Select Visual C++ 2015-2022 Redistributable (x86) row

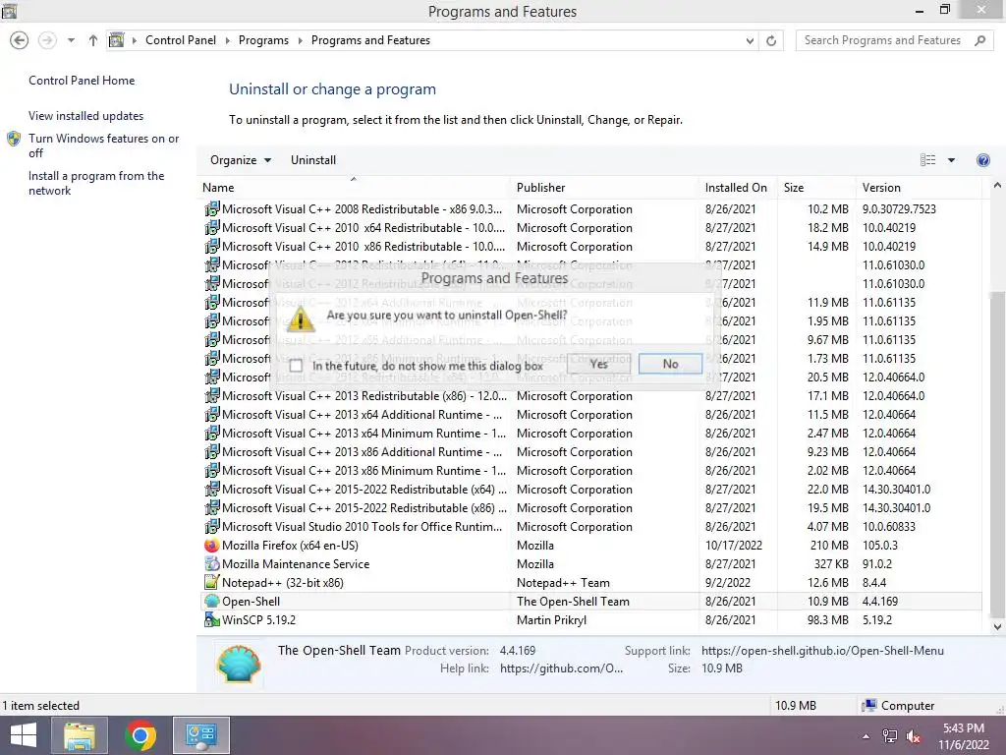(x=590, y=508)
